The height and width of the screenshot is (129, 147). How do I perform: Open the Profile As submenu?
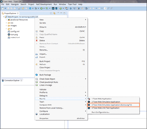point(61,92)
